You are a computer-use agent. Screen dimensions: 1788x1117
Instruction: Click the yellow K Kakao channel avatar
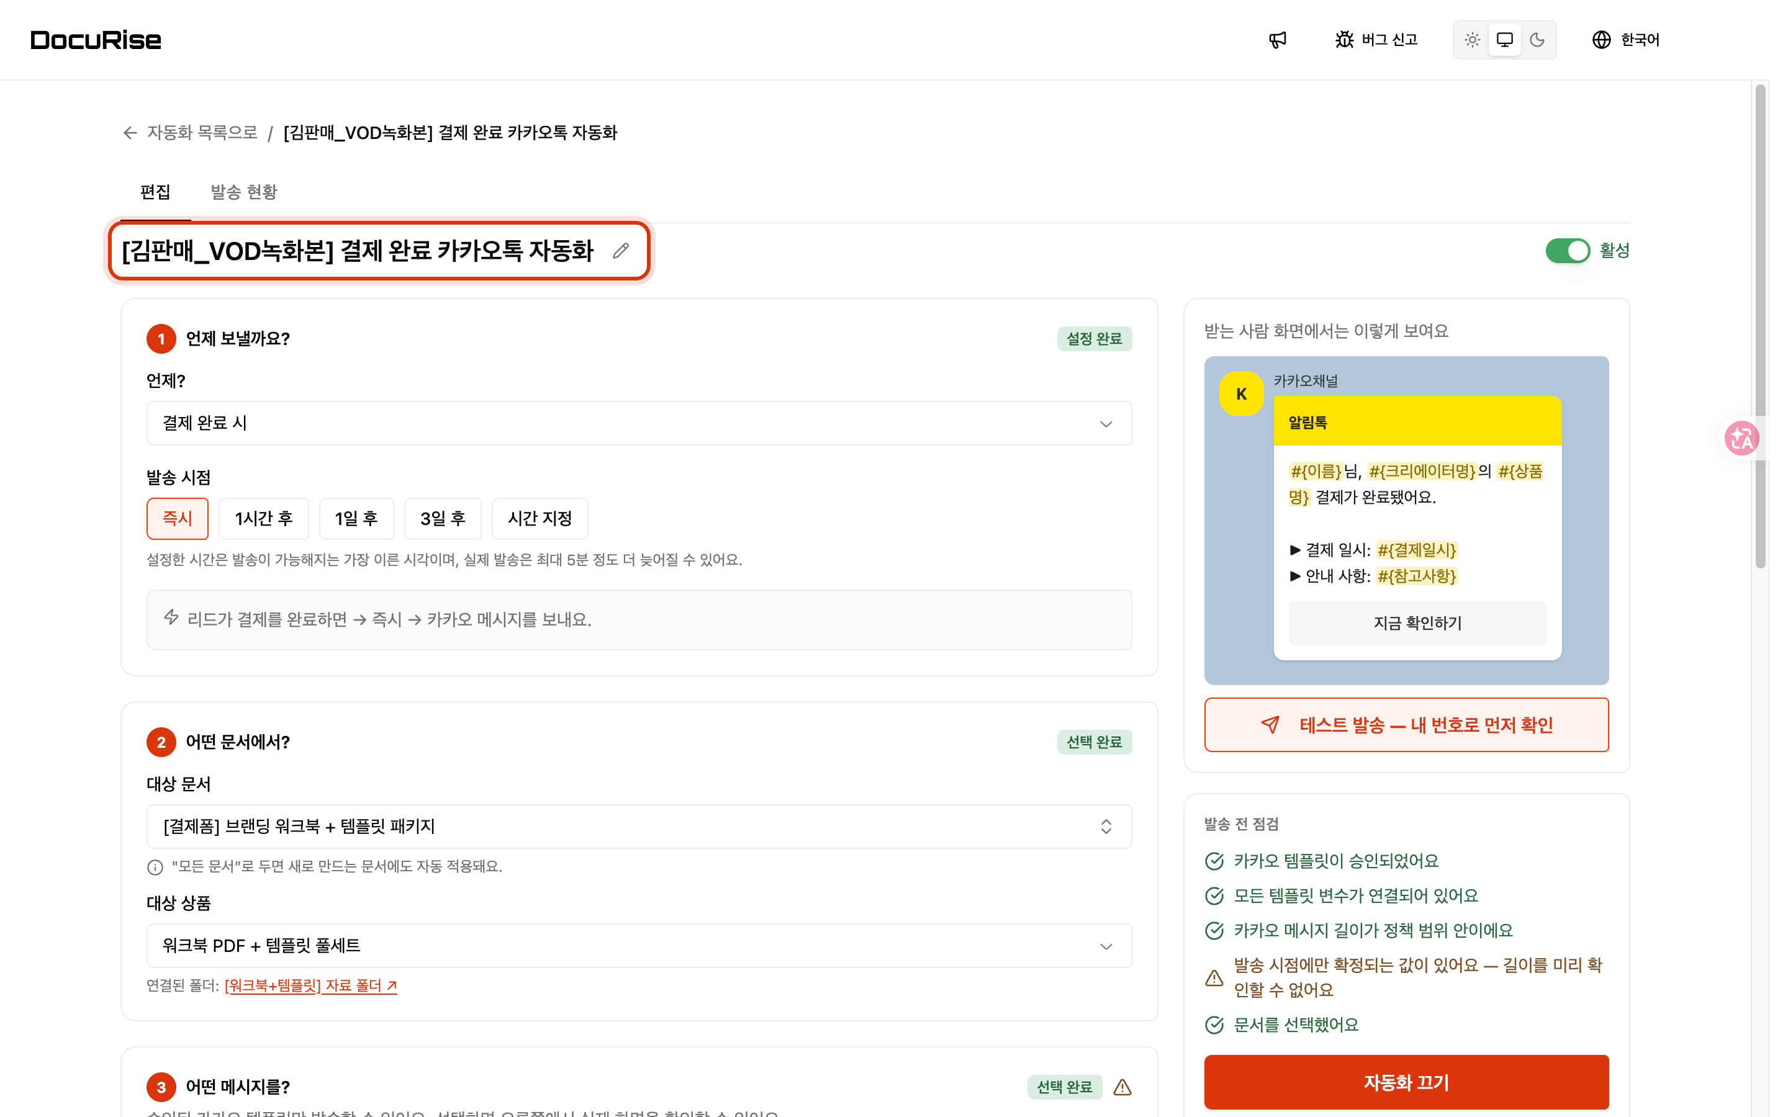coord(1241,394)
